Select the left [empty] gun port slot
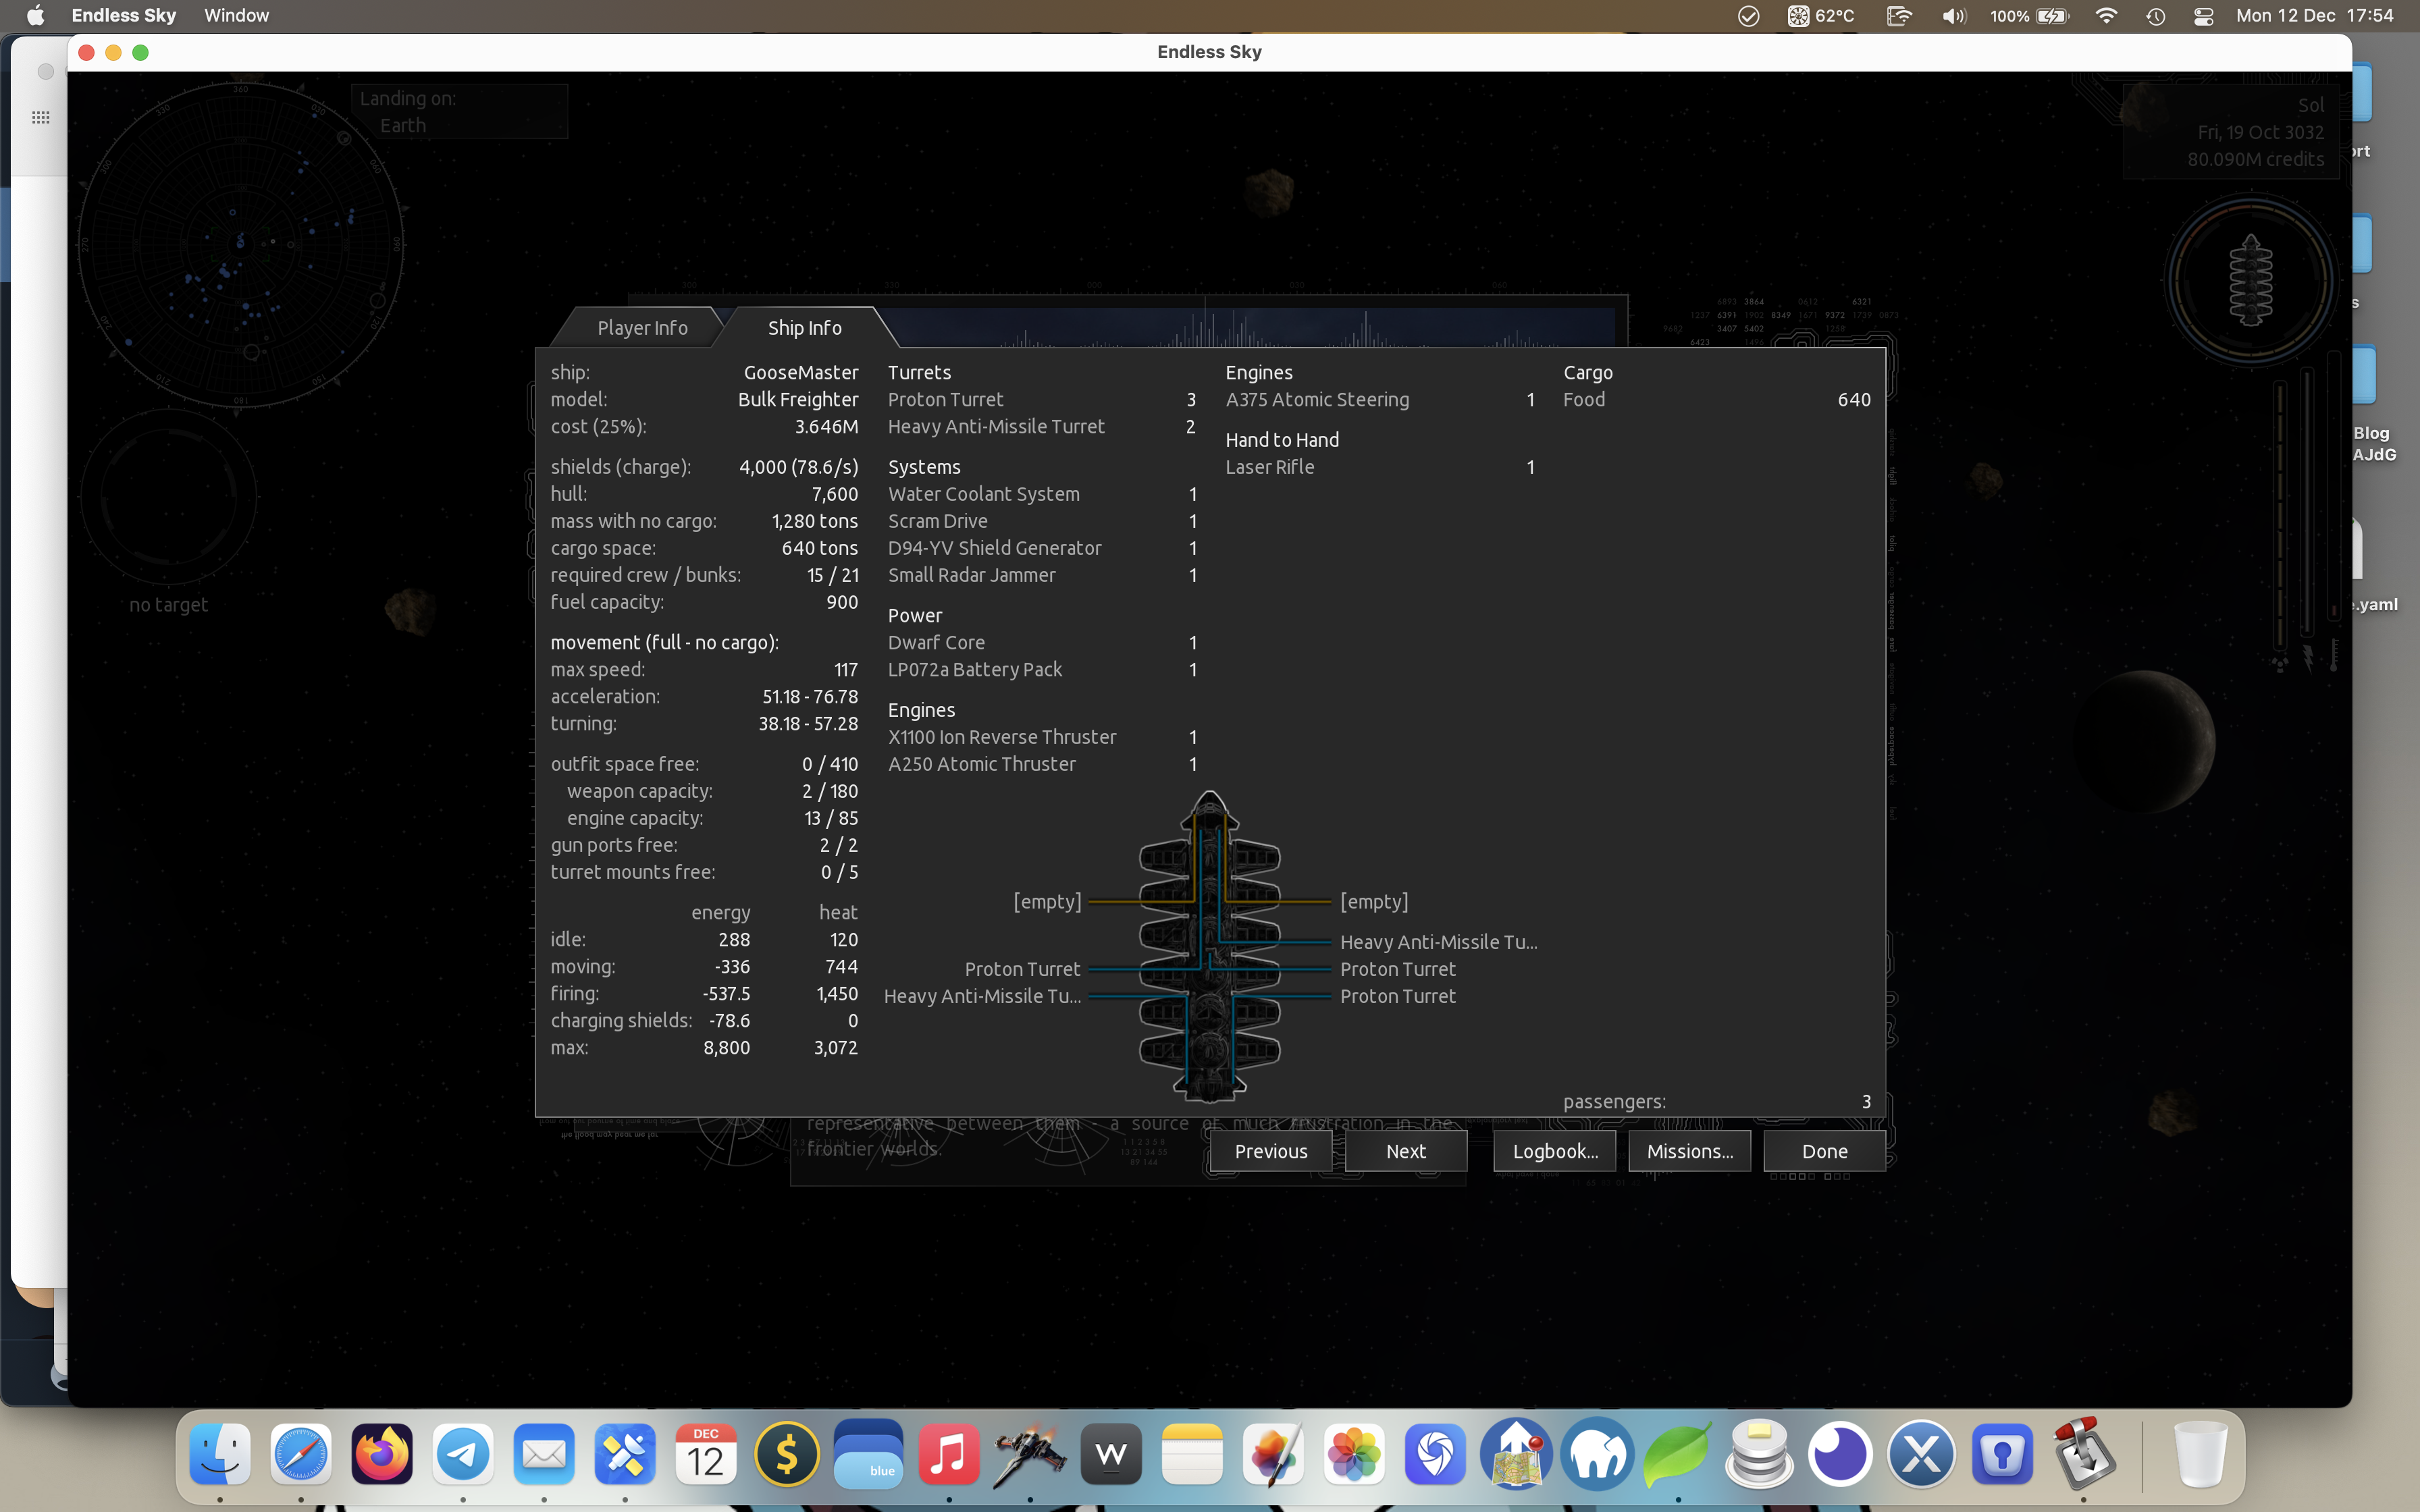Screen dimensions: 2420x1512 (x=1047, y=901)
